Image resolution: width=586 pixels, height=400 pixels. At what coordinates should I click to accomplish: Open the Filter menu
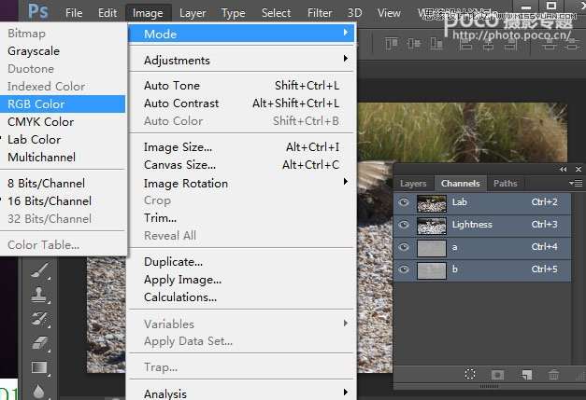[x=320, y=13]
